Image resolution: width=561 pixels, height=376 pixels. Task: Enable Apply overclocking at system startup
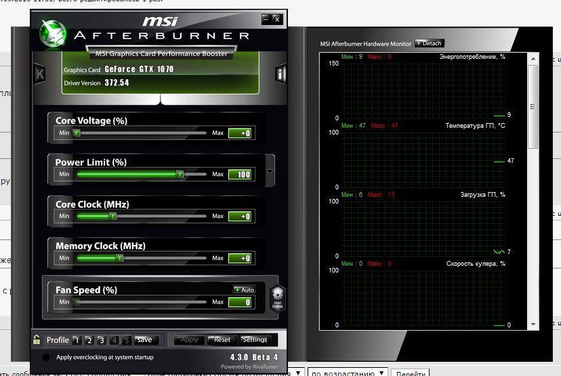tap(46, 357)
